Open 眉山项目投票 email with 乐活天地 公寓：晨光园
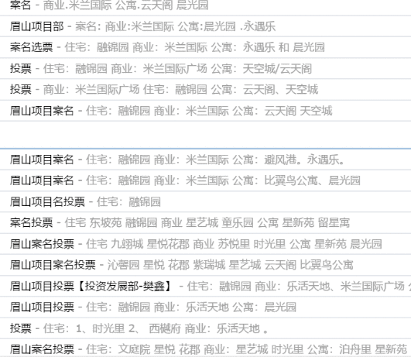The height and width of the screenshot is (357, 411). (x=206, y=307)
